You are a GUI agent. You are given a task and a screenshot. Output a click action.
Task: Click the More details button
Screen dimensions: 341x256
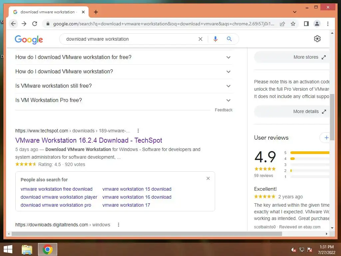pos(292,111)
